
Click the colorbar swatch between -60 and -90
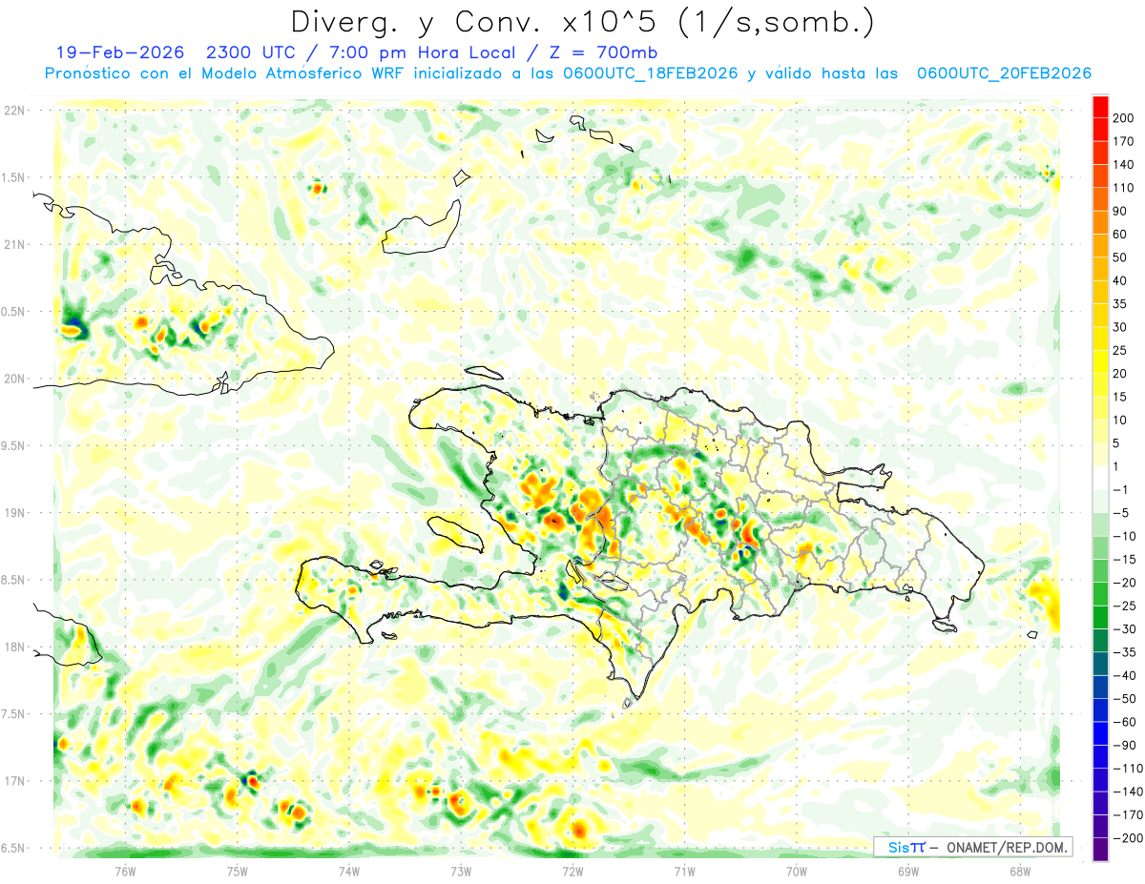tap(1100, 733)
